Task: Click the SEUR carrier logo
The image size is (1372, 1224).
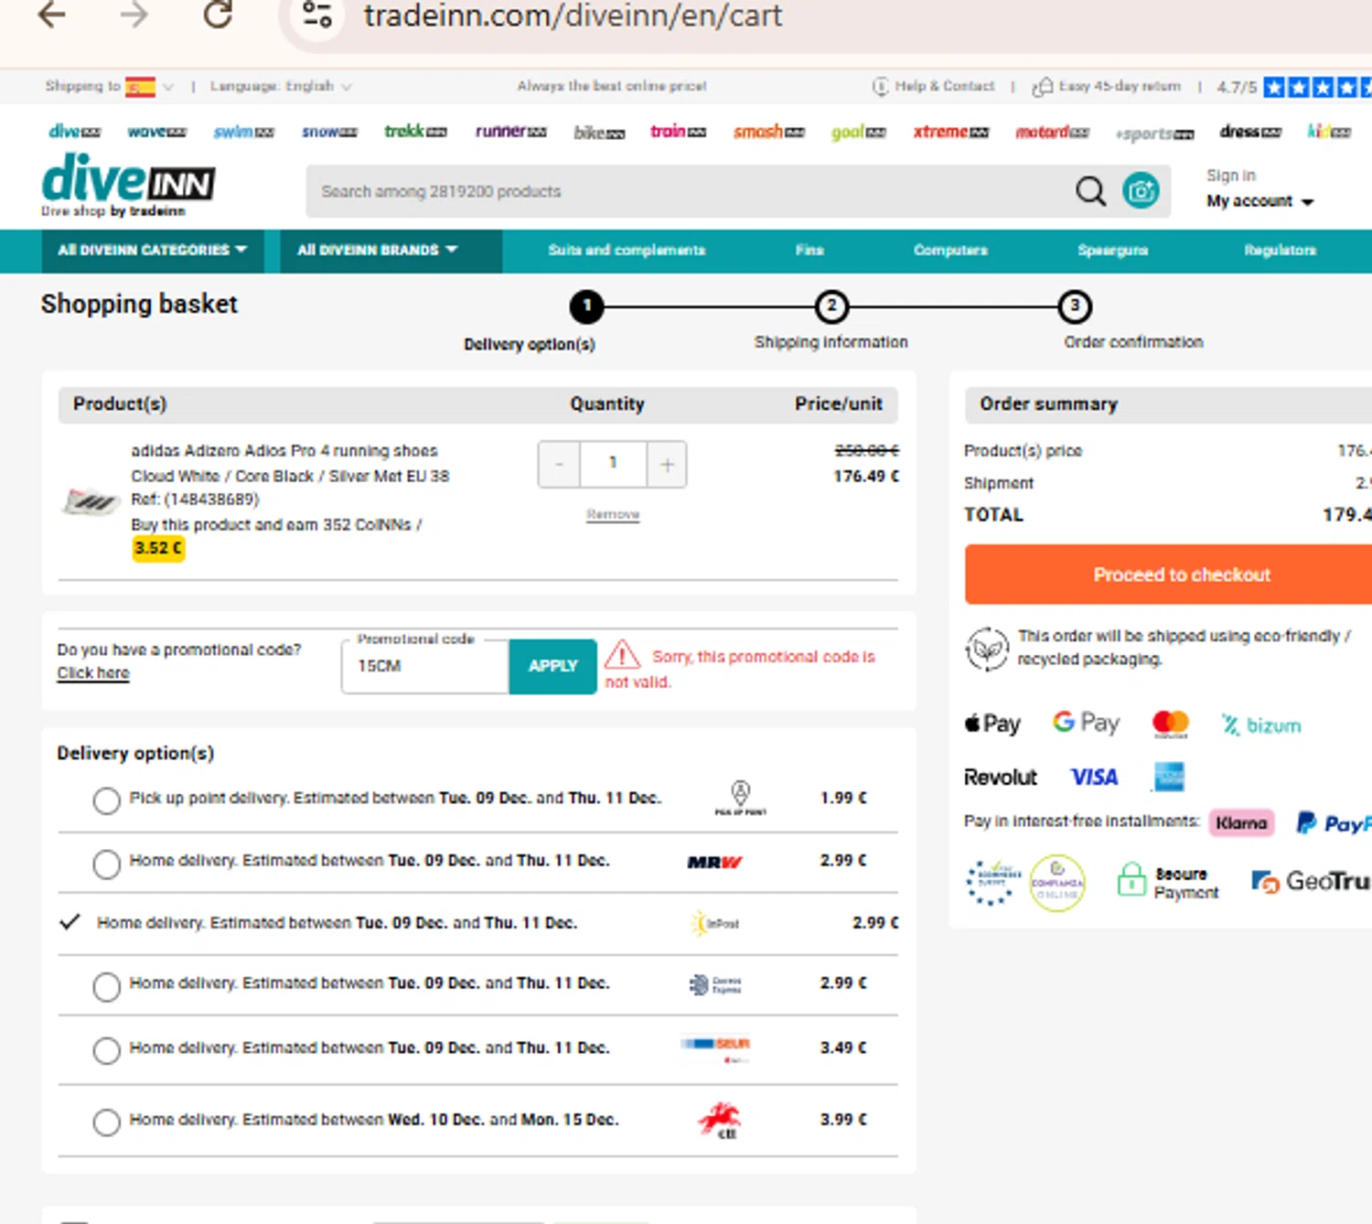Action: pos(716,1047)
